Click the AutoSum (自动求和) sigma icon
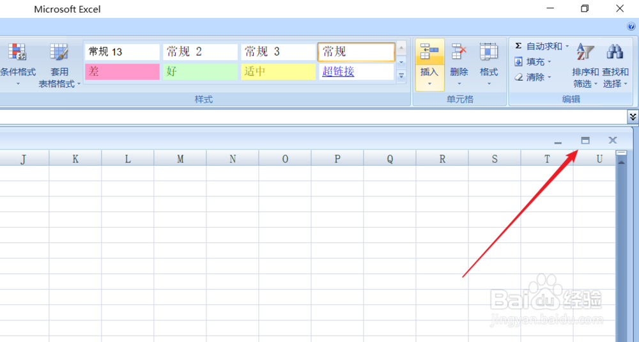The height and width of the screenshot is (342, 639). 518,46
